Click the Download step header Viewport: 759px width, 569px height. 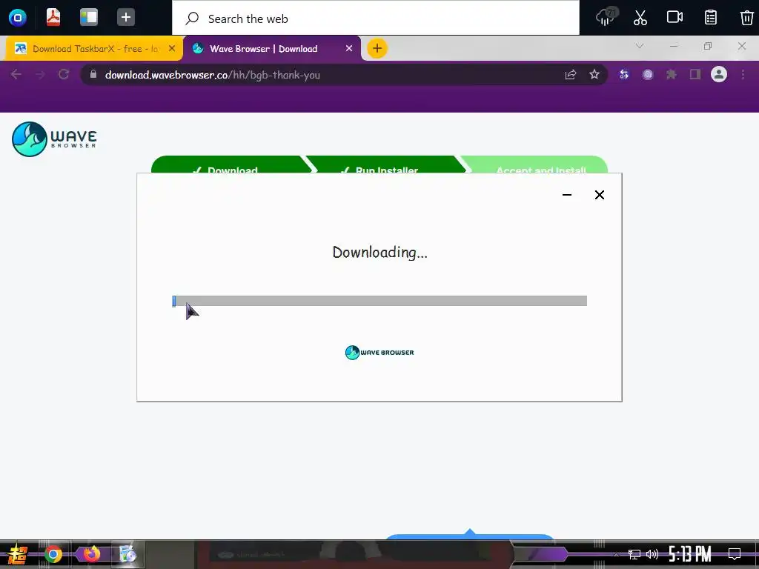[x=231, y=164]
